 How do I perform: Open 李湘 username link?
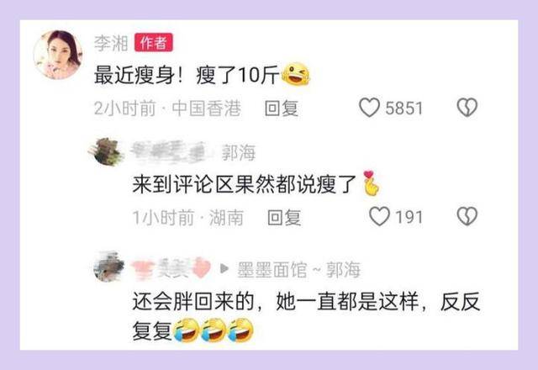pyautogui.click(x=111, y=43)
